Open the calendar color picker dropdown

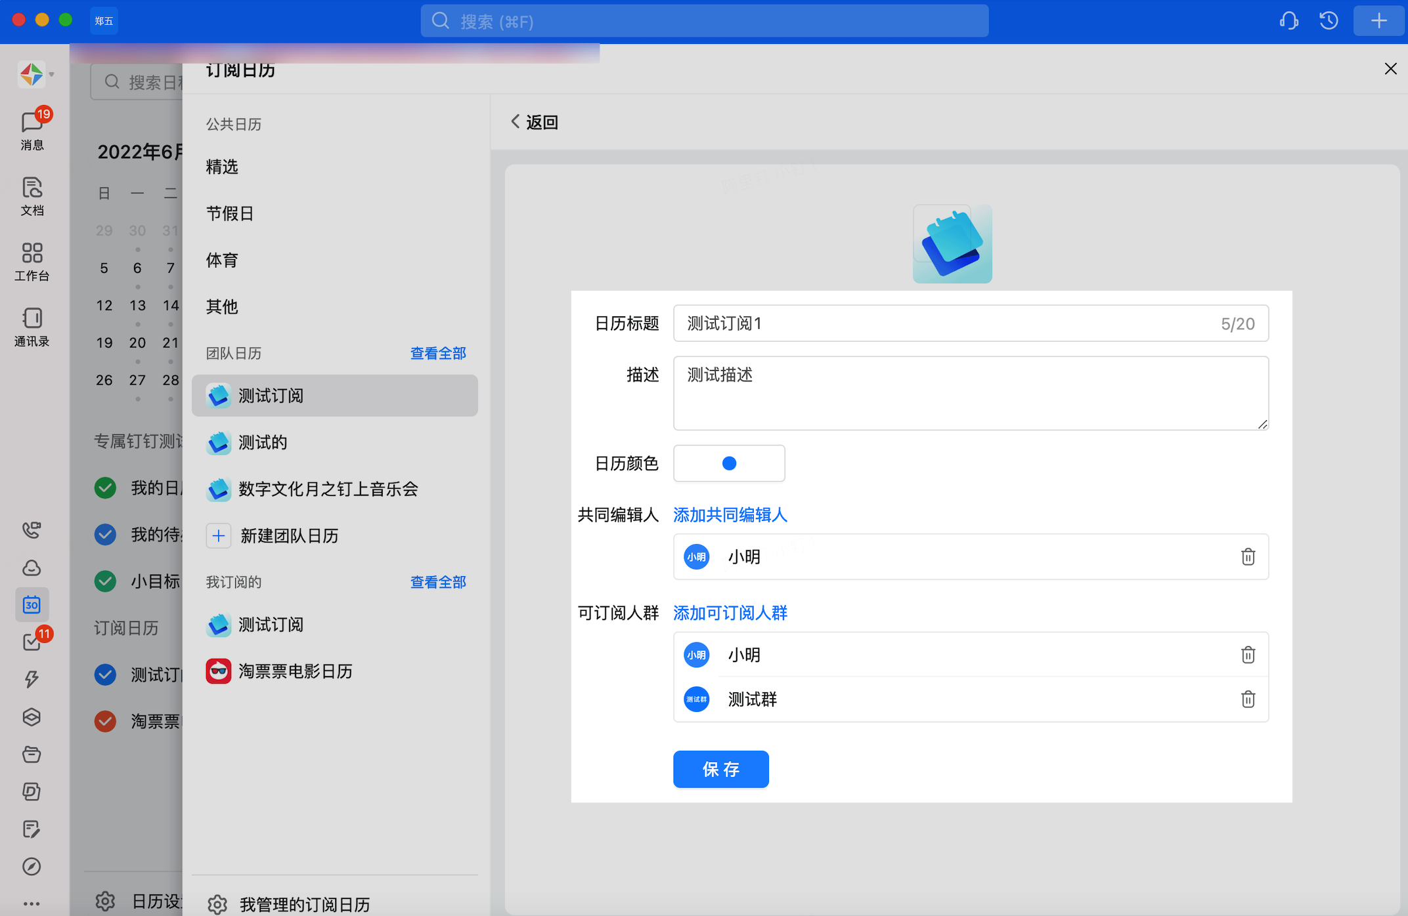[x=728, y=463]
